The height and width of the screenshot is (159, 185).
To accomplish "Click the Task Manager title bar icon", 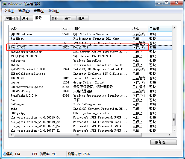I will click(4, 4).
